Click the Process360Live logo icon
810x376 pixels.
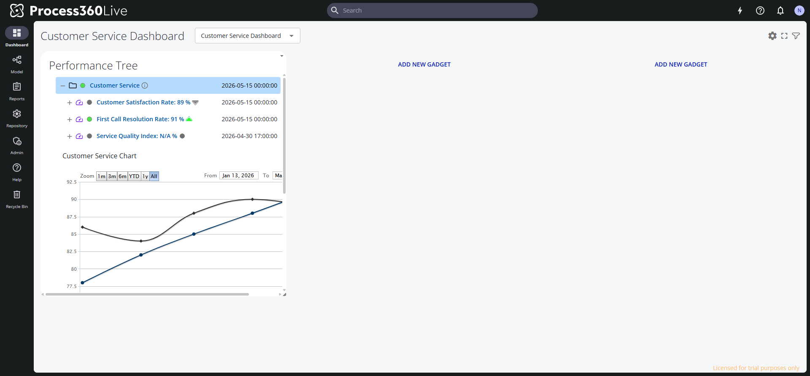coord(17,11)
